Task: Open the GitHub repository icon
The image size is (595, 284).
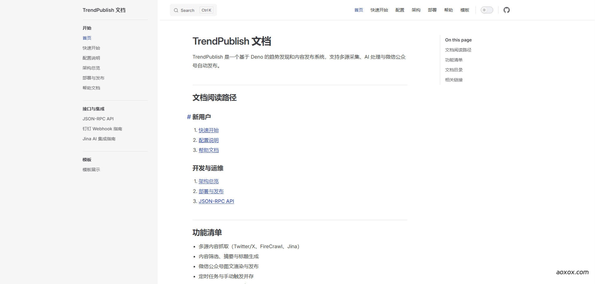Action: (506, 10)
